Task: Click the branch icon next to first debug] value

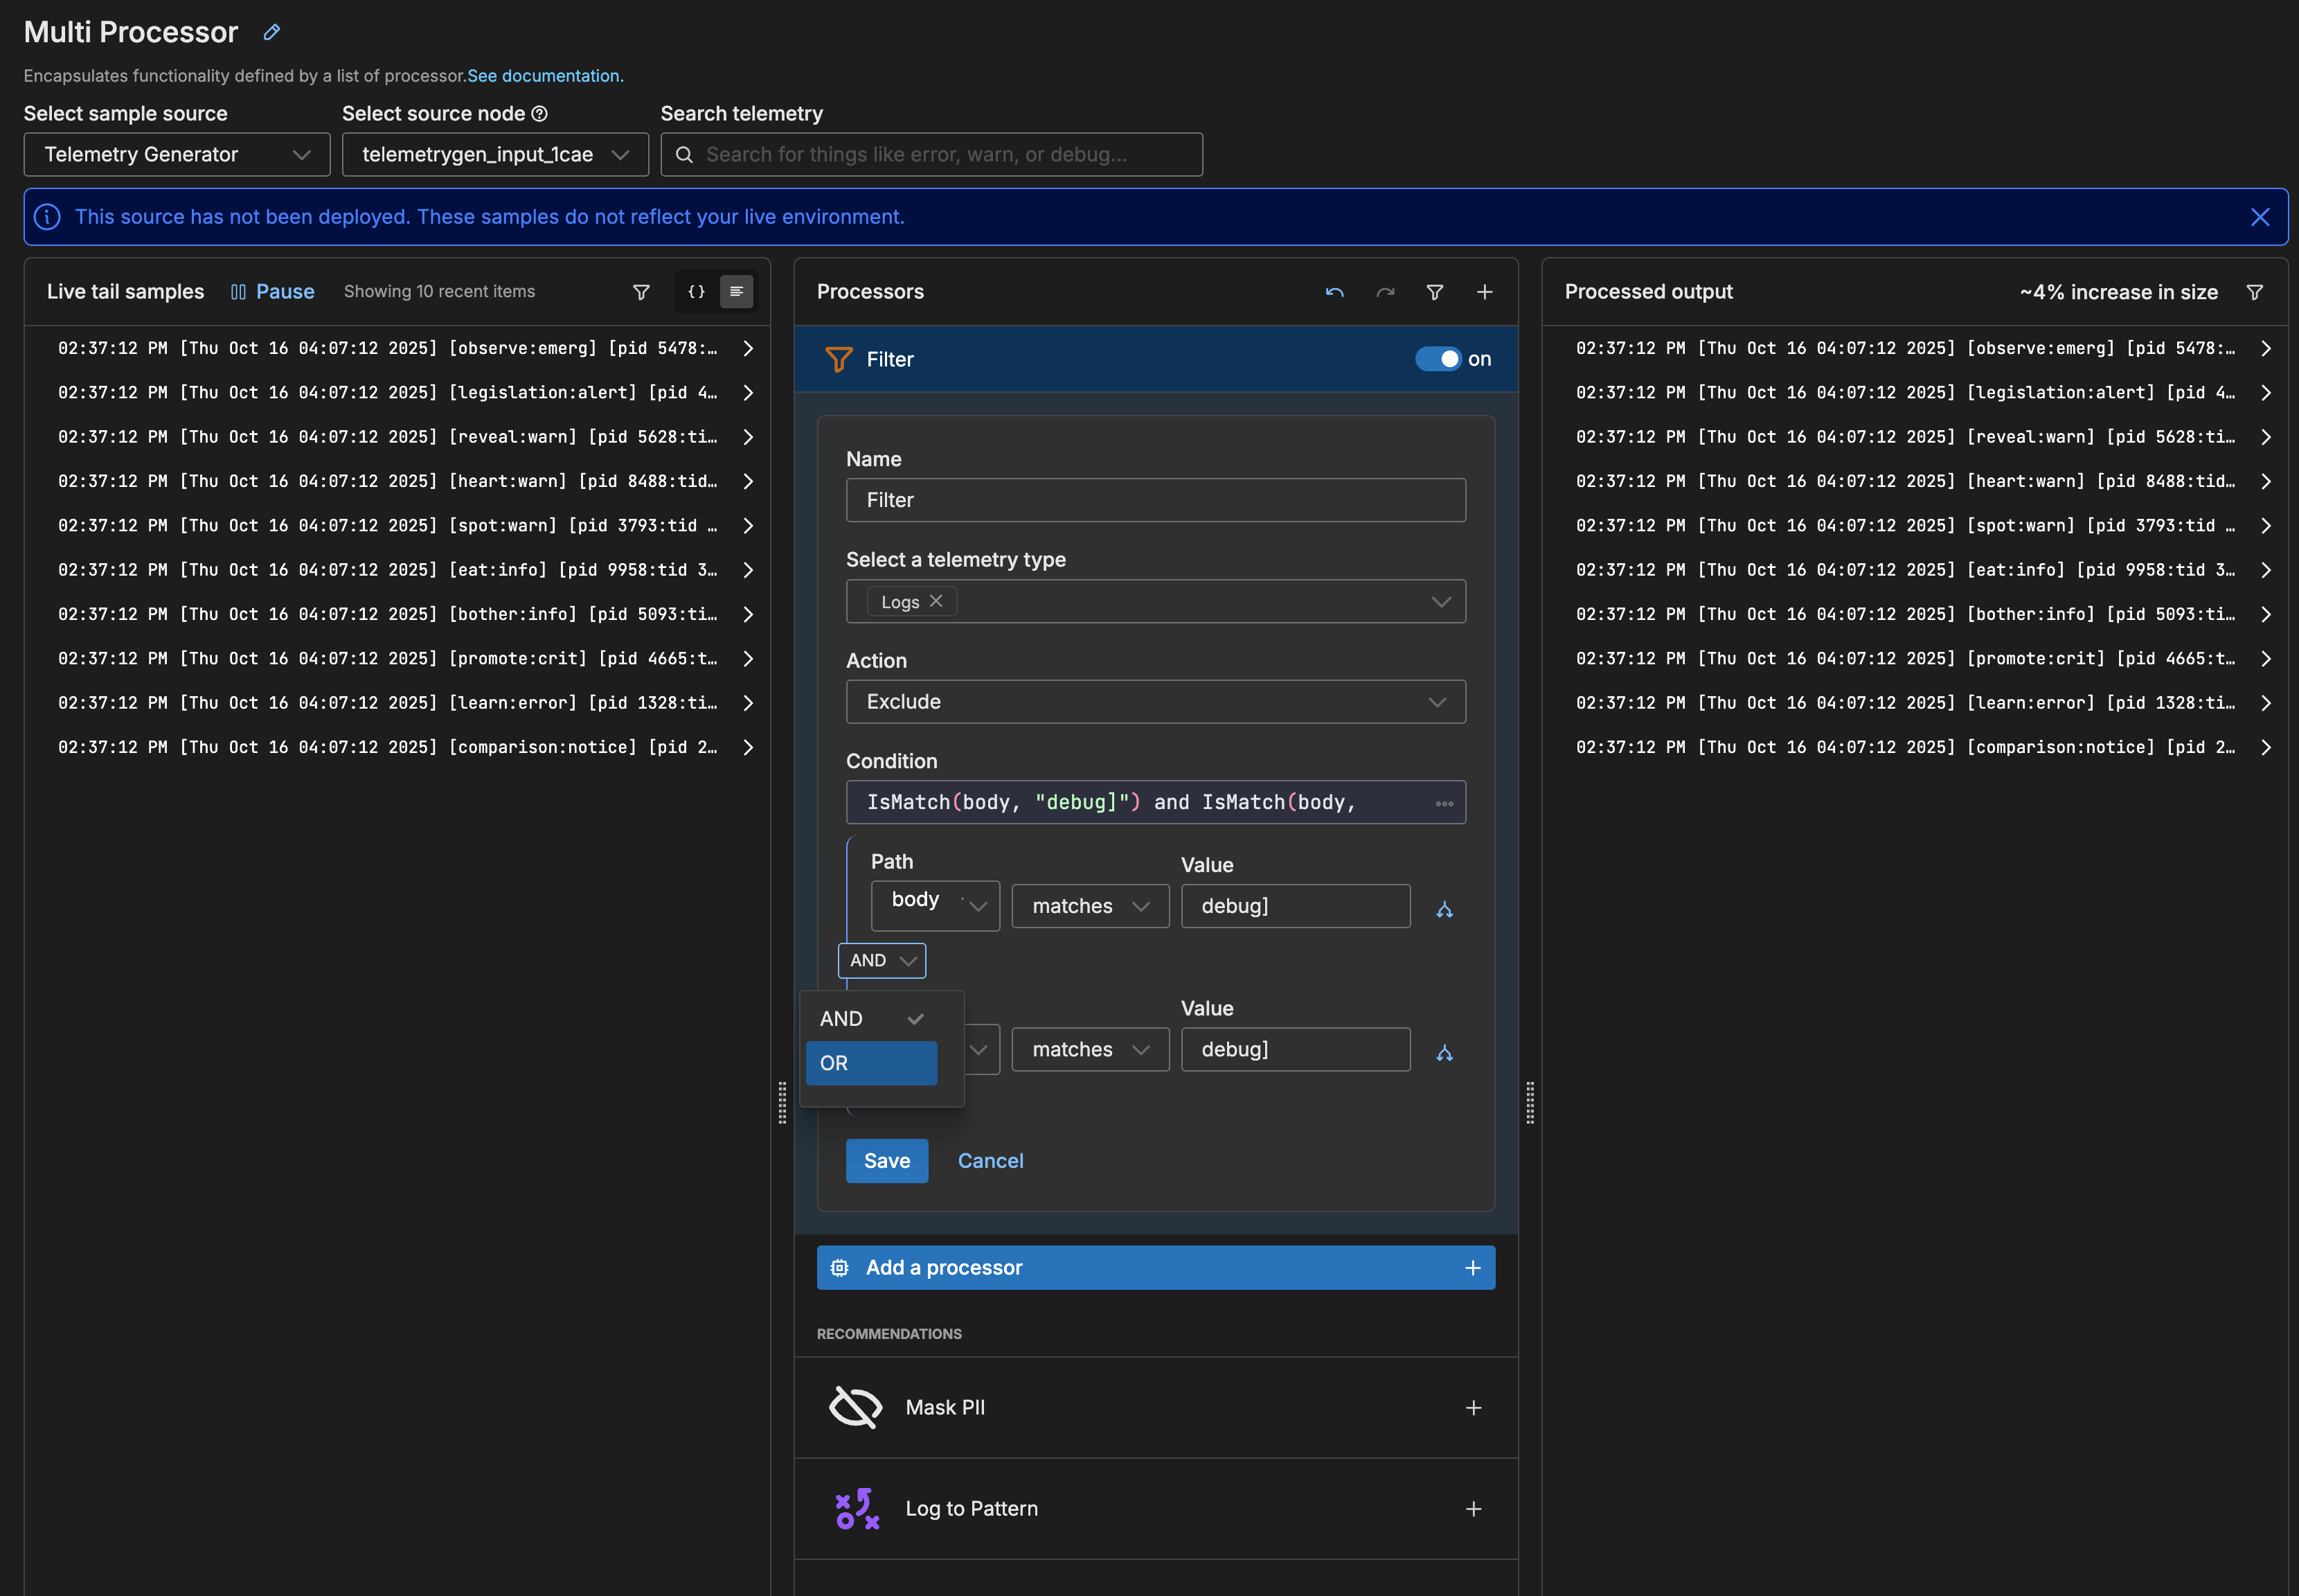Action: 1444,909
